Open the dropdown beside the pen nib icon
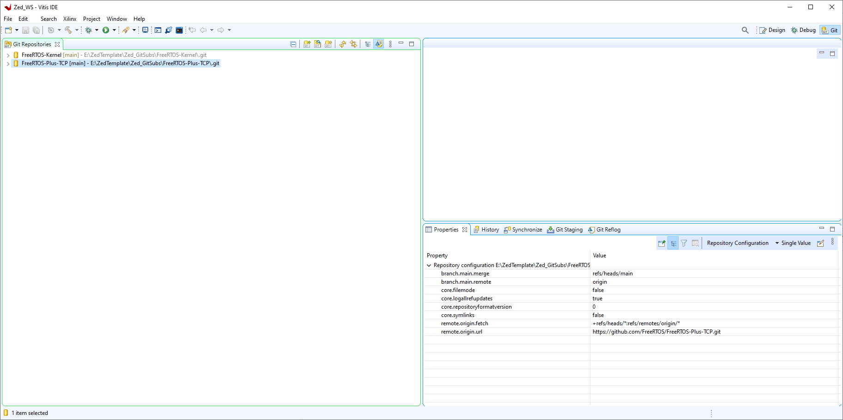843x420 pixels. (134, 30)
